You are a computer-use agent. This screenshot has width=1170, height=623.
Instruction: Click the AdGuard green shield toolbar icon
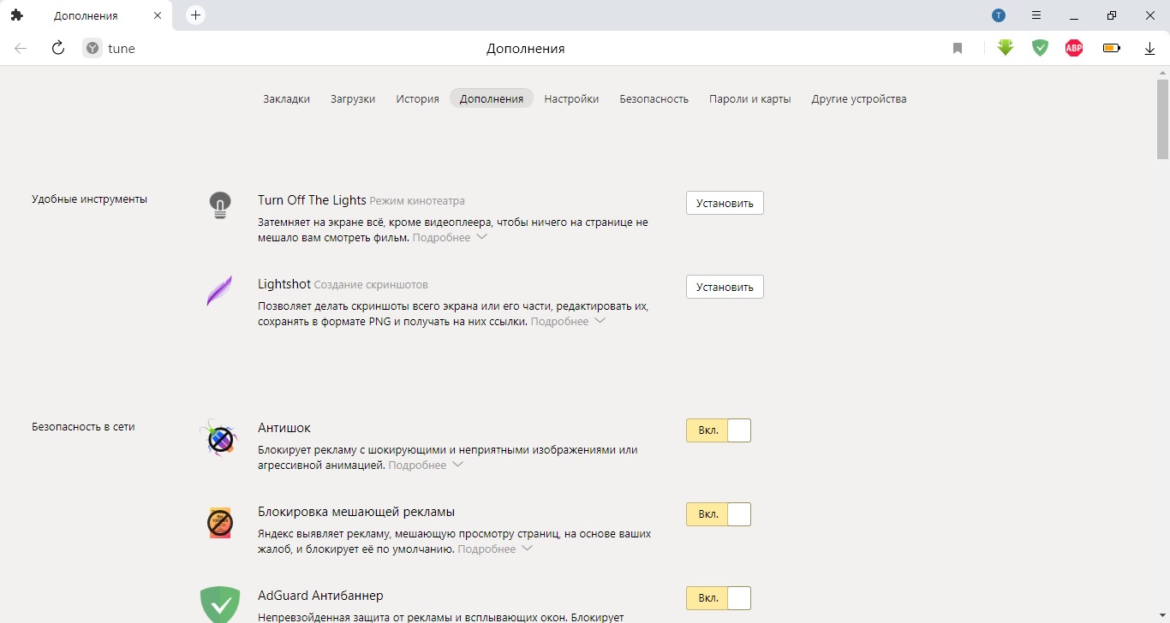tap(1040, 48)
